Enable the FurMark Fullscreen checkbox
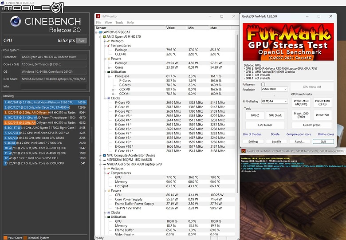The height and width of the screenshot is (240, 346). tap(263, 84)
